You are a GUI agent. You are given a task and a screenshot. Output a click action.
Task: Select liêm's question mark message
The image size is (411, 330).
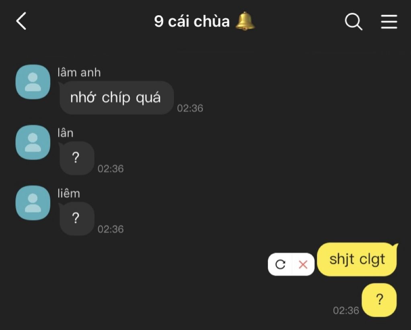click(77, 219)
